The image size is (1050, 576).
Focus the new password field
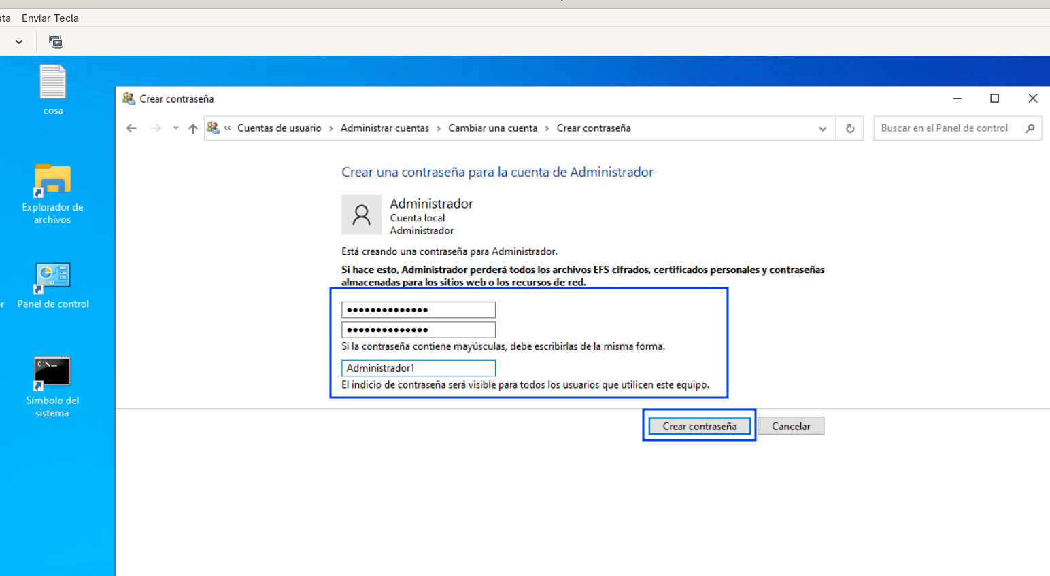click(418, 310)
